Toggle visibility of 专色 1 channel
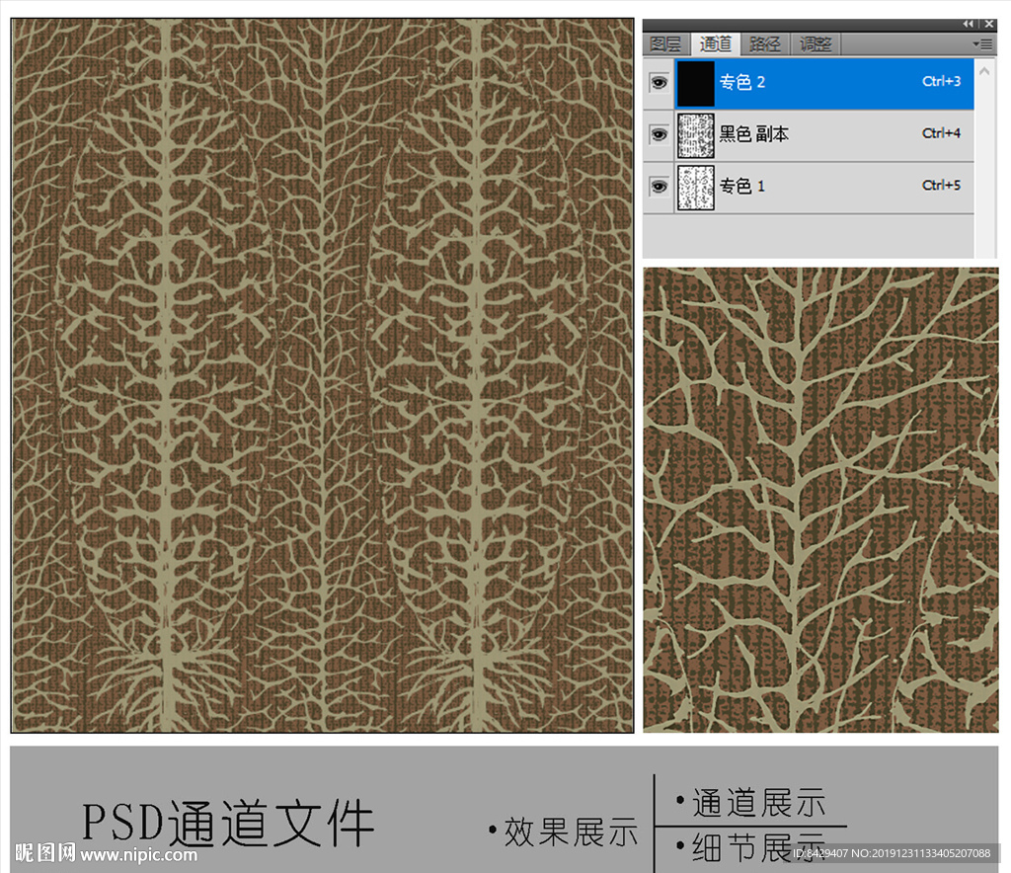This screenshot has width=1011, height=873. click(x=659, y=187)
